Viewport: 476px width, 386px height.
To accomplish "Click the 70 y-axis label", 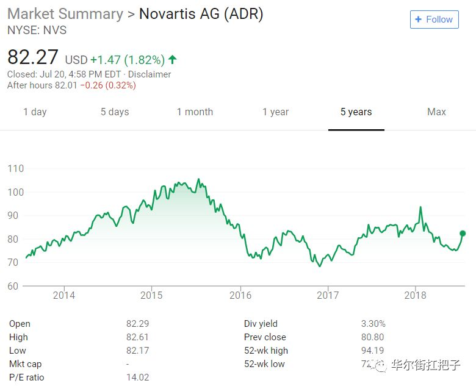I will pyautogui.click(x=13, y=262).
